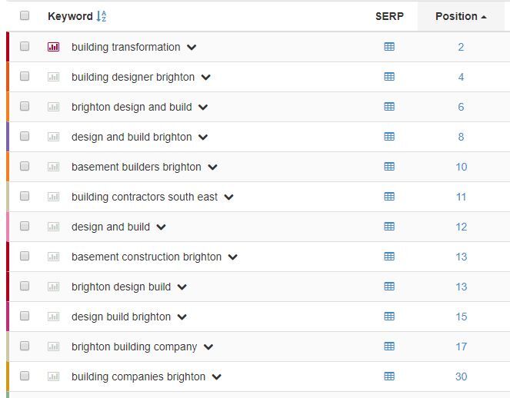Open position 2 link for building transformation
The width and height of the screenshot is (510, 398).
pyautogui.click(x=461, y=47)
